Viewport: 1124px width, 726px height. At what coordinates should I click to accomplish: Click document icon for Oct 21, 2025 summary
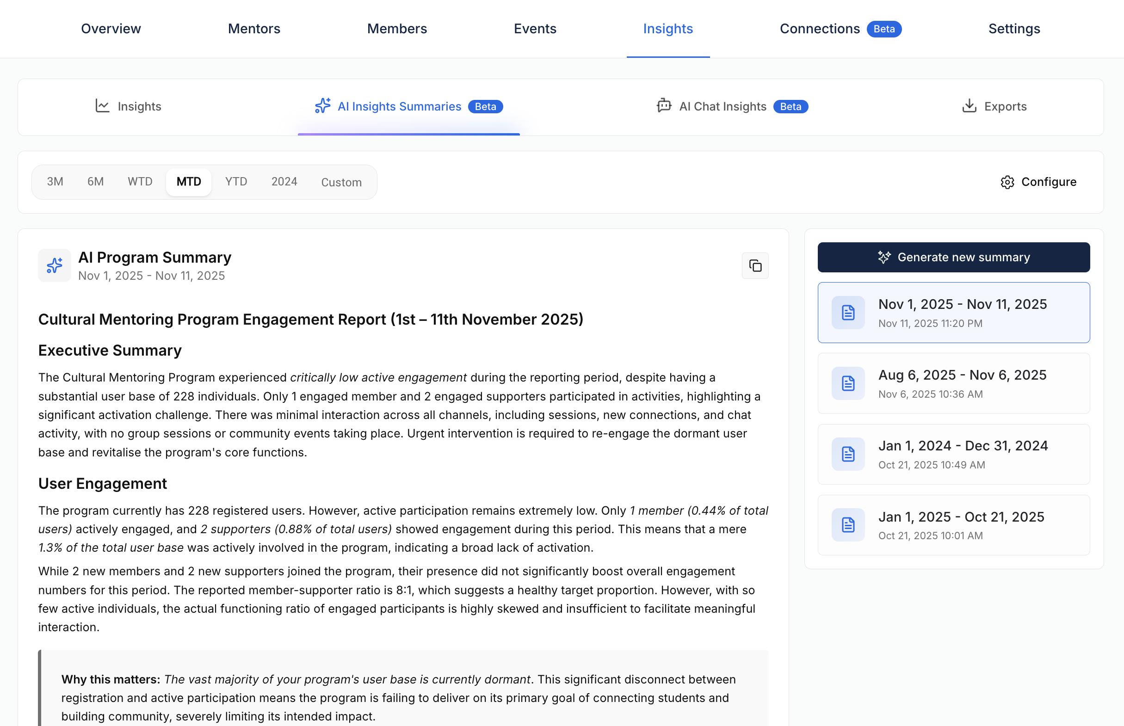848,525
